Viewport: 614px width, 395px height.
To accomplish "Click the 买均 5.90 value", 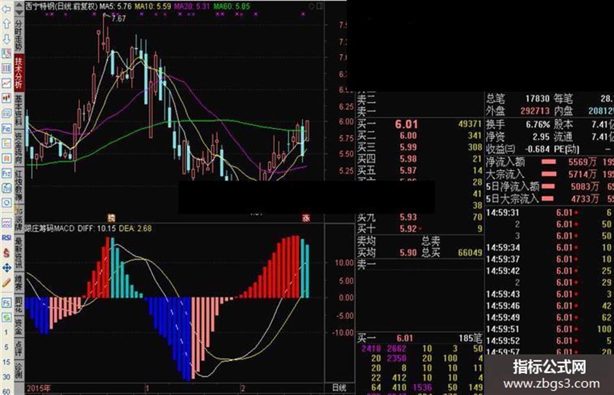I will 408,253.
